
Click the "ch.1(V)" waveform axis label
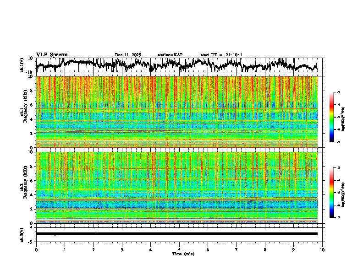pos(22,65)
